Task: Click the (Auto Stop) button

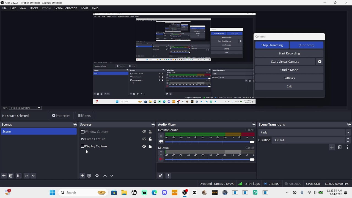Action: coord(306,45)
